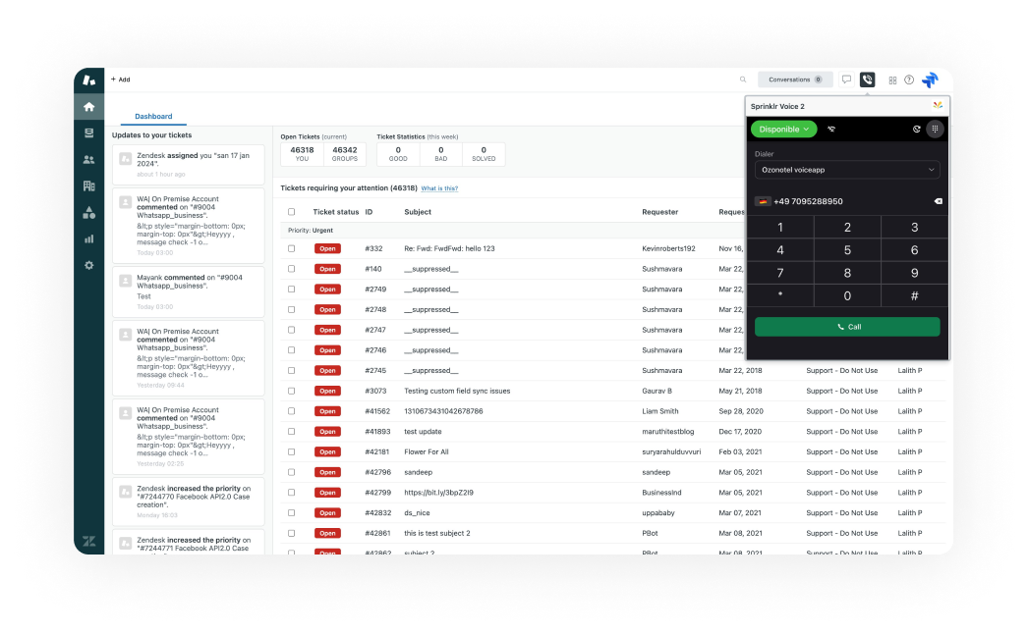Check the box for ticket #42832
Image resolution: width=1028 pixels, height=634 pixels.
click(x=291, y=513)
